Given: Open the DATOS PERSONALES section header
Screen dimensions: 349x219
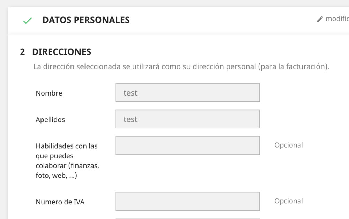Looking at the screenshot, I should [x=86, y=20].
